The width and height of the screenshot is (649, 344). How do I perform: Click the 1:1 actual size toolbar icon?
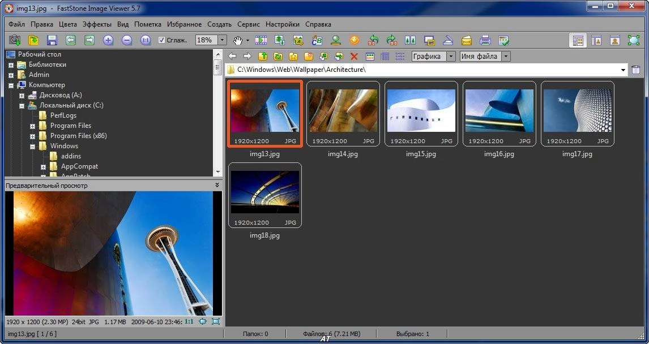point(146,40)
